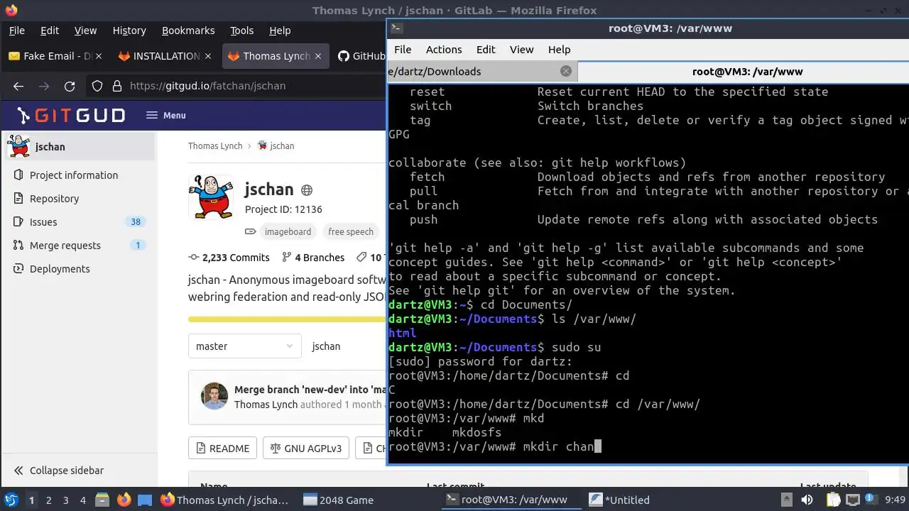Open terminal Actions menu

[x=444, y=50]
